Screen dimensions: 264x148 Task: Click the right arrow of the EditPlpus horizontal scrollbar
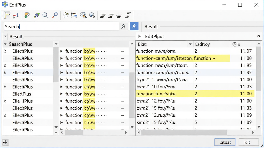pyautogui.click(x=253, y=132)
